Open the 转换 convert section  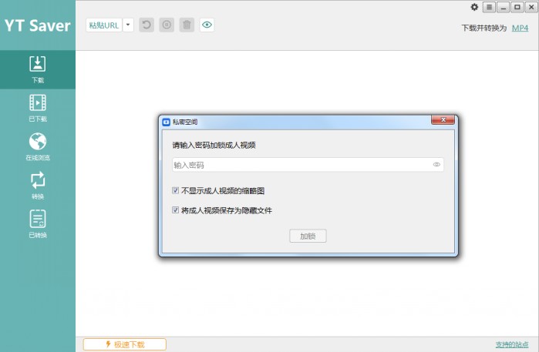38,186
